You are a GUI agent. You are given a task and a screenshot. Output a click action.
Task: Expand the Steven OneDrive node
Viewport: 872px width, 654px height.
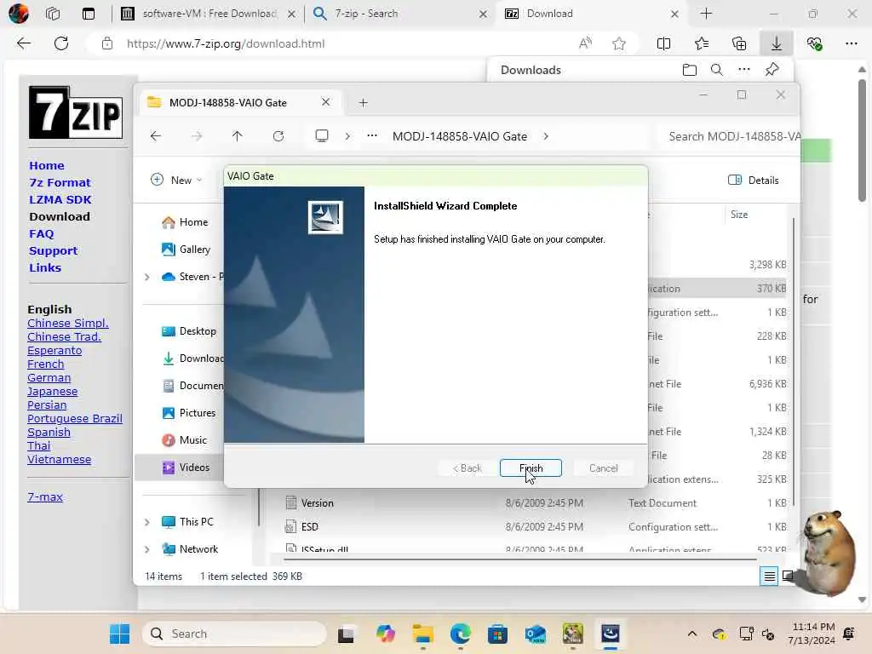pyautogui.click(x=146, y=277)
